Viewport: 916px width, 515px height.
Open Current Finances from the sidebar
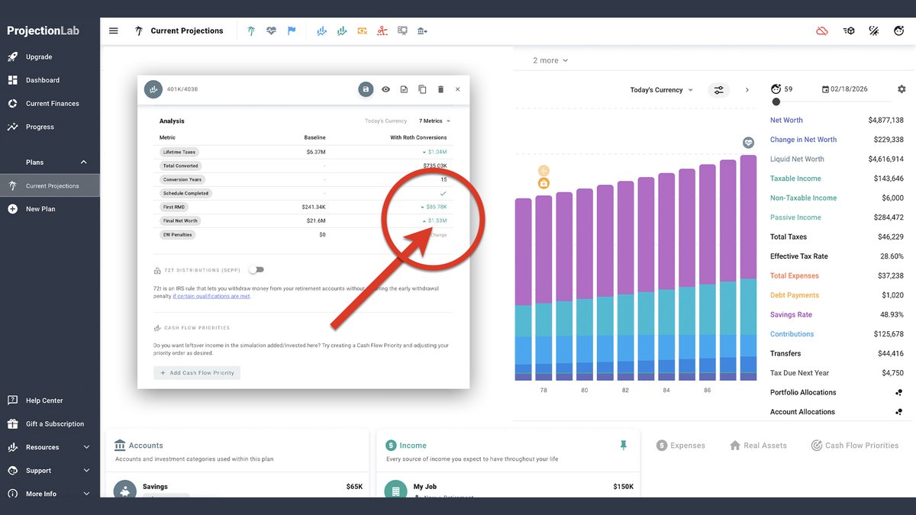pyautogui.click(x=50, y=104)
